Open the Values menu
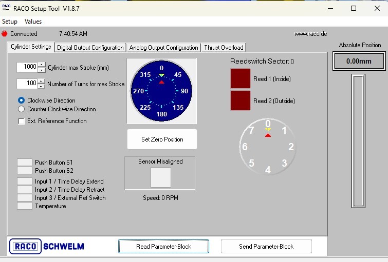Screen dimensions: 388x262 33,22
